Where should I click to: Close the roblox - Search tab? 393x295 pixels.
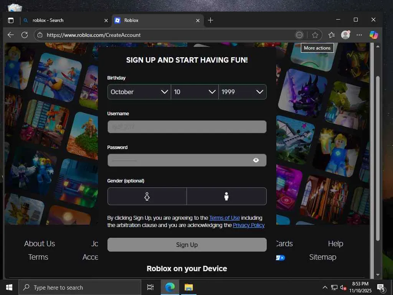106,21
